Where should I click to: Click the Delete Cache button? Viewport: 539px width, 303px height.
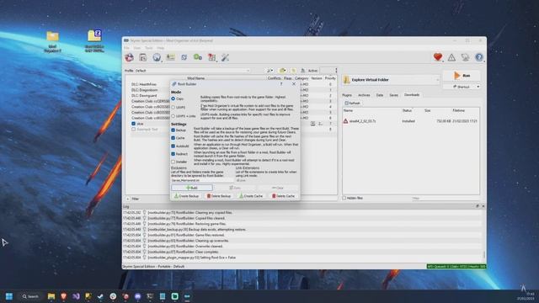pyautogui.click(x=284, y=196)
